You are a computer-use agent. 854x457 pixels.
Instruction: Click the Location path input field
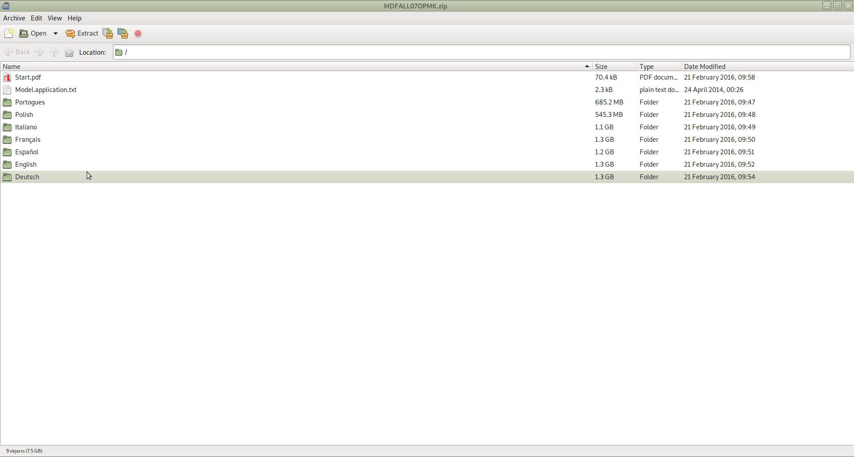482,52
